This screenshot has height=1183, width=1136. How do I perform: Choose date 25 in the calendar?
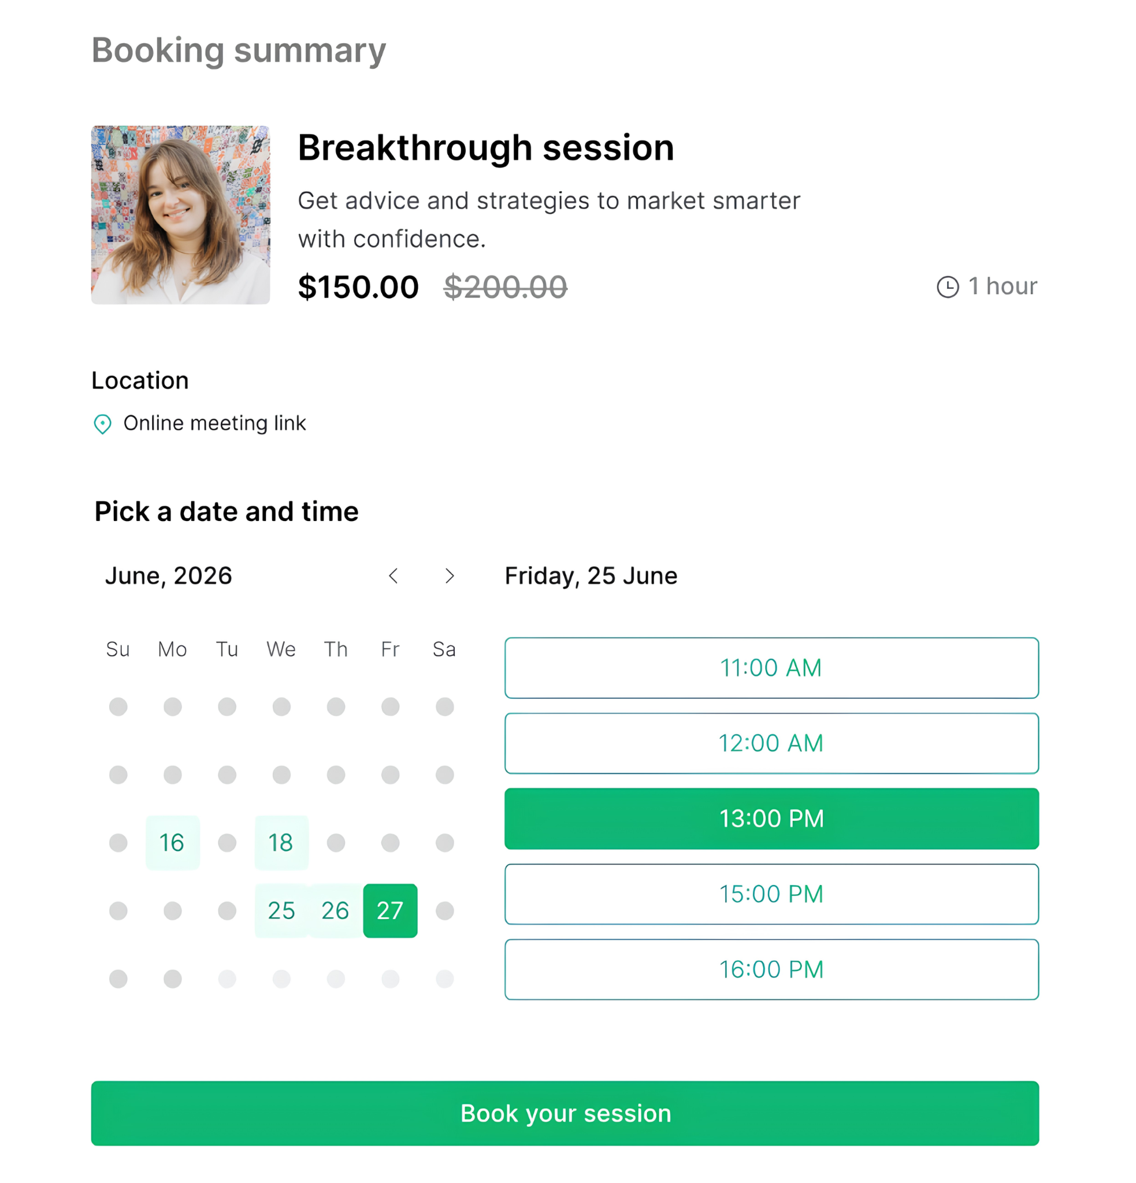[281, 911]
